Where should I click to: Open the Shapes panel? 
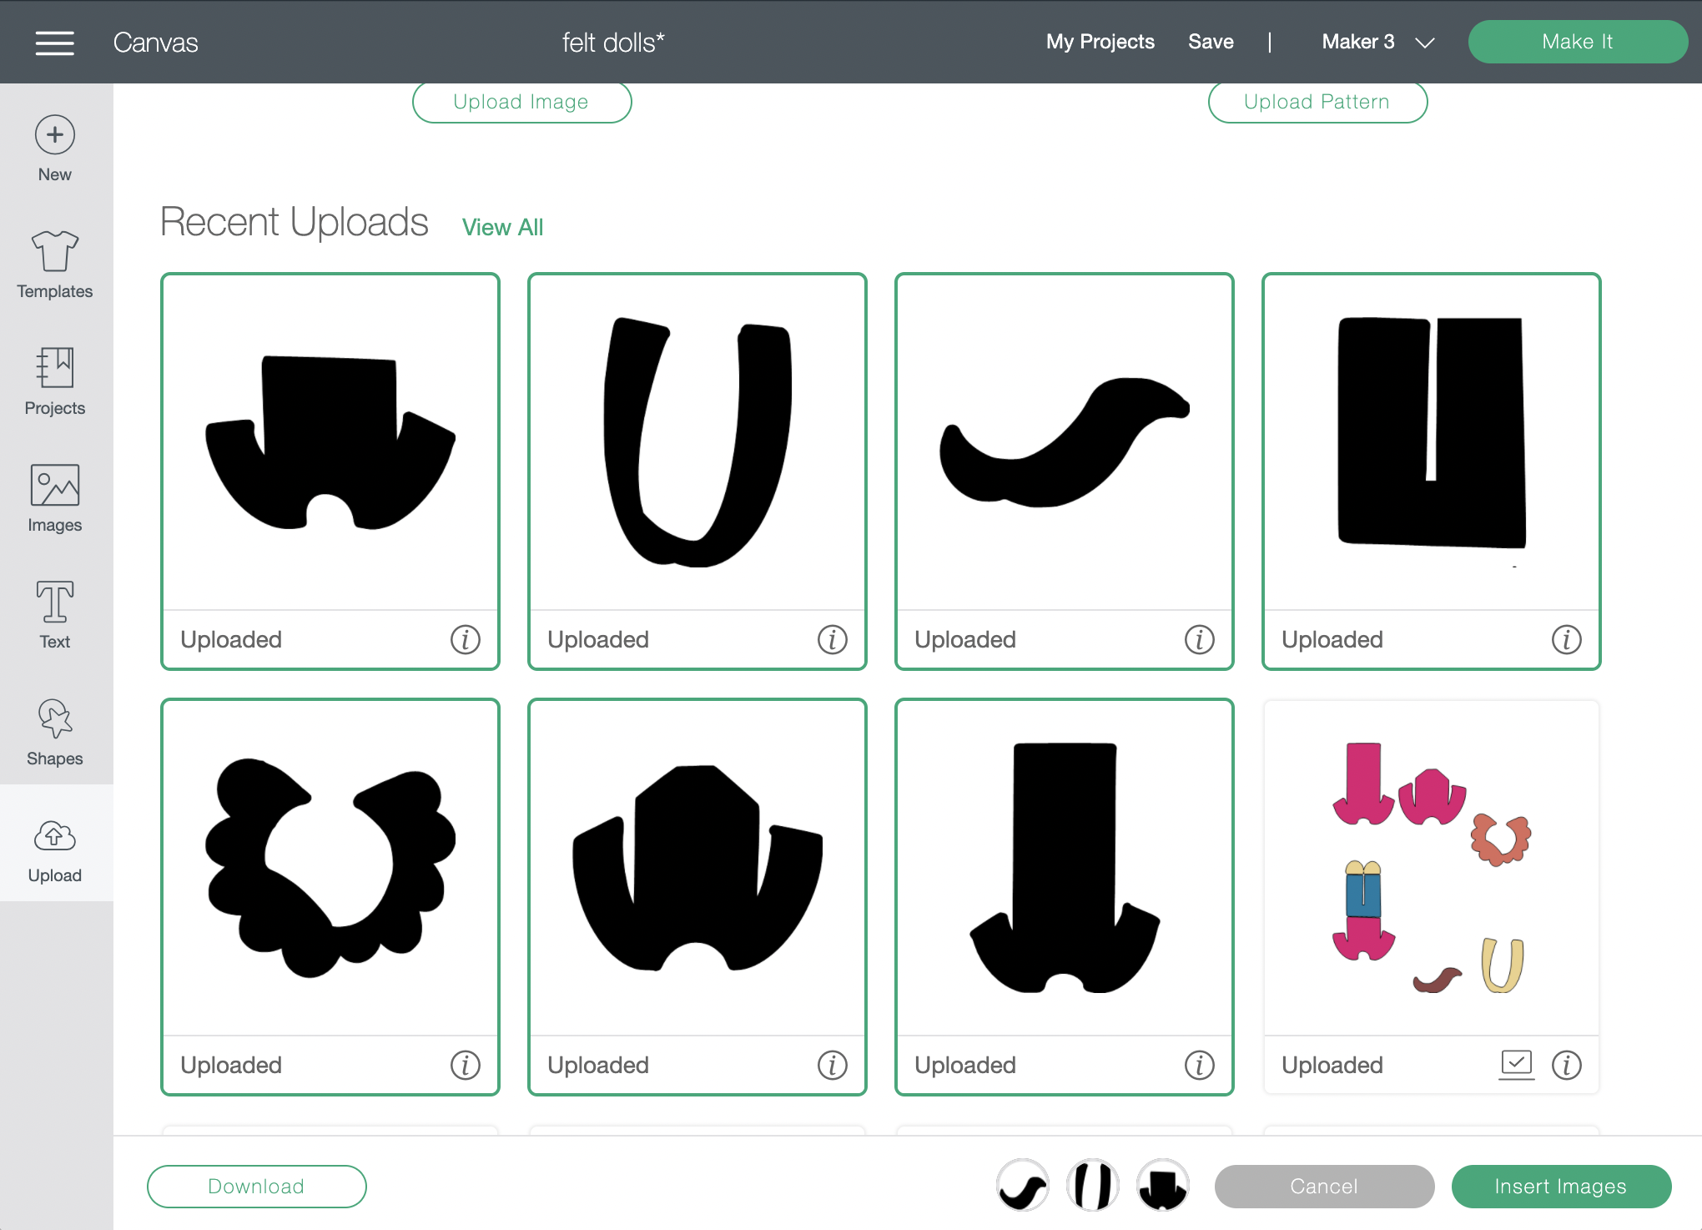(x=55, y=733)
